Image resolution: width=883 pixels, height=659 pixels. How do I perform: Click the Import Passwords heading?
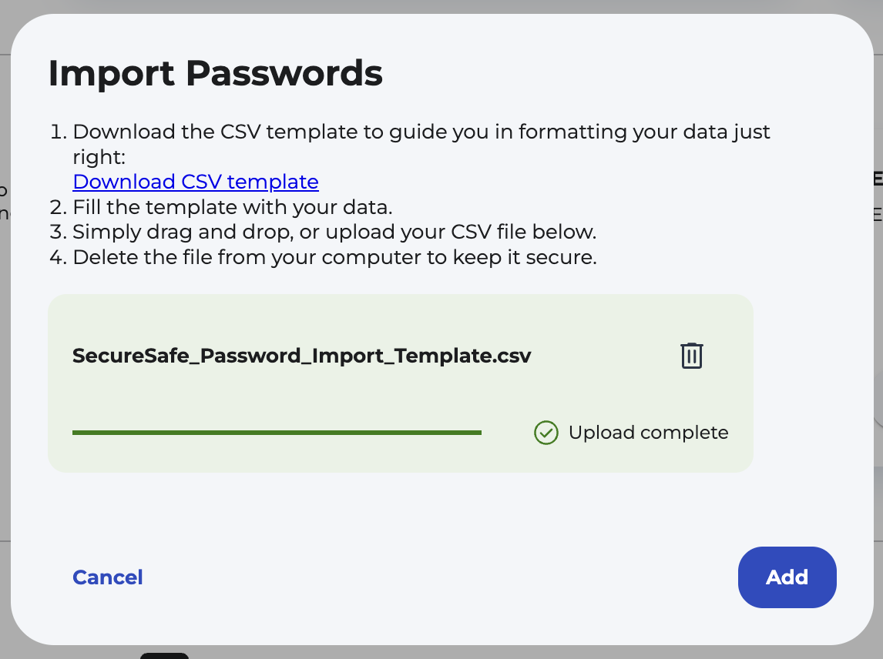pyautogui.click(x=216, y=73)
